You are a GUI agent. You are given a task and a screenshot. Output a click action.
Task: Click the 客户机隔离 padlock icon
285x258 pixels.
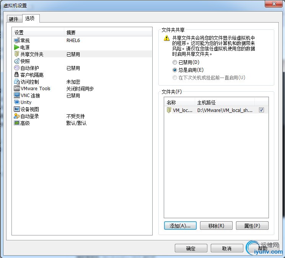16,75
